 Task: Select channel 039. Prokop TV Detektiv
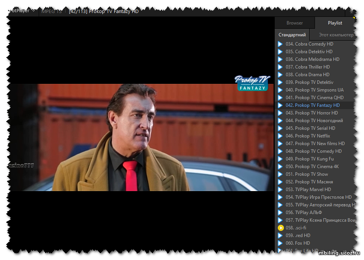tap(310, 82)
